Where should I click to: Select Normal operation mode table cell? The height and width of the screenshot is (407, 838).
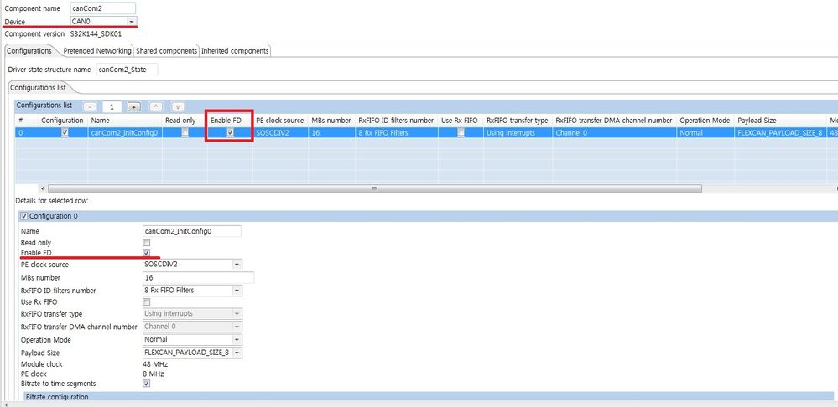point(705,133)
